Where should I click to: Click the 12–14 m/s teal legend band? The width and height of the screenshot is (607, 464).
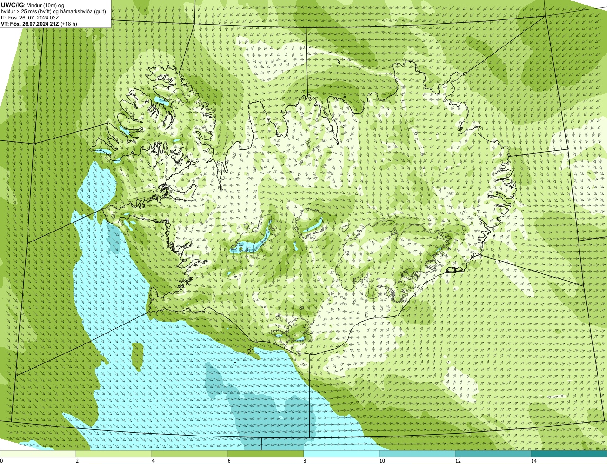493,454
